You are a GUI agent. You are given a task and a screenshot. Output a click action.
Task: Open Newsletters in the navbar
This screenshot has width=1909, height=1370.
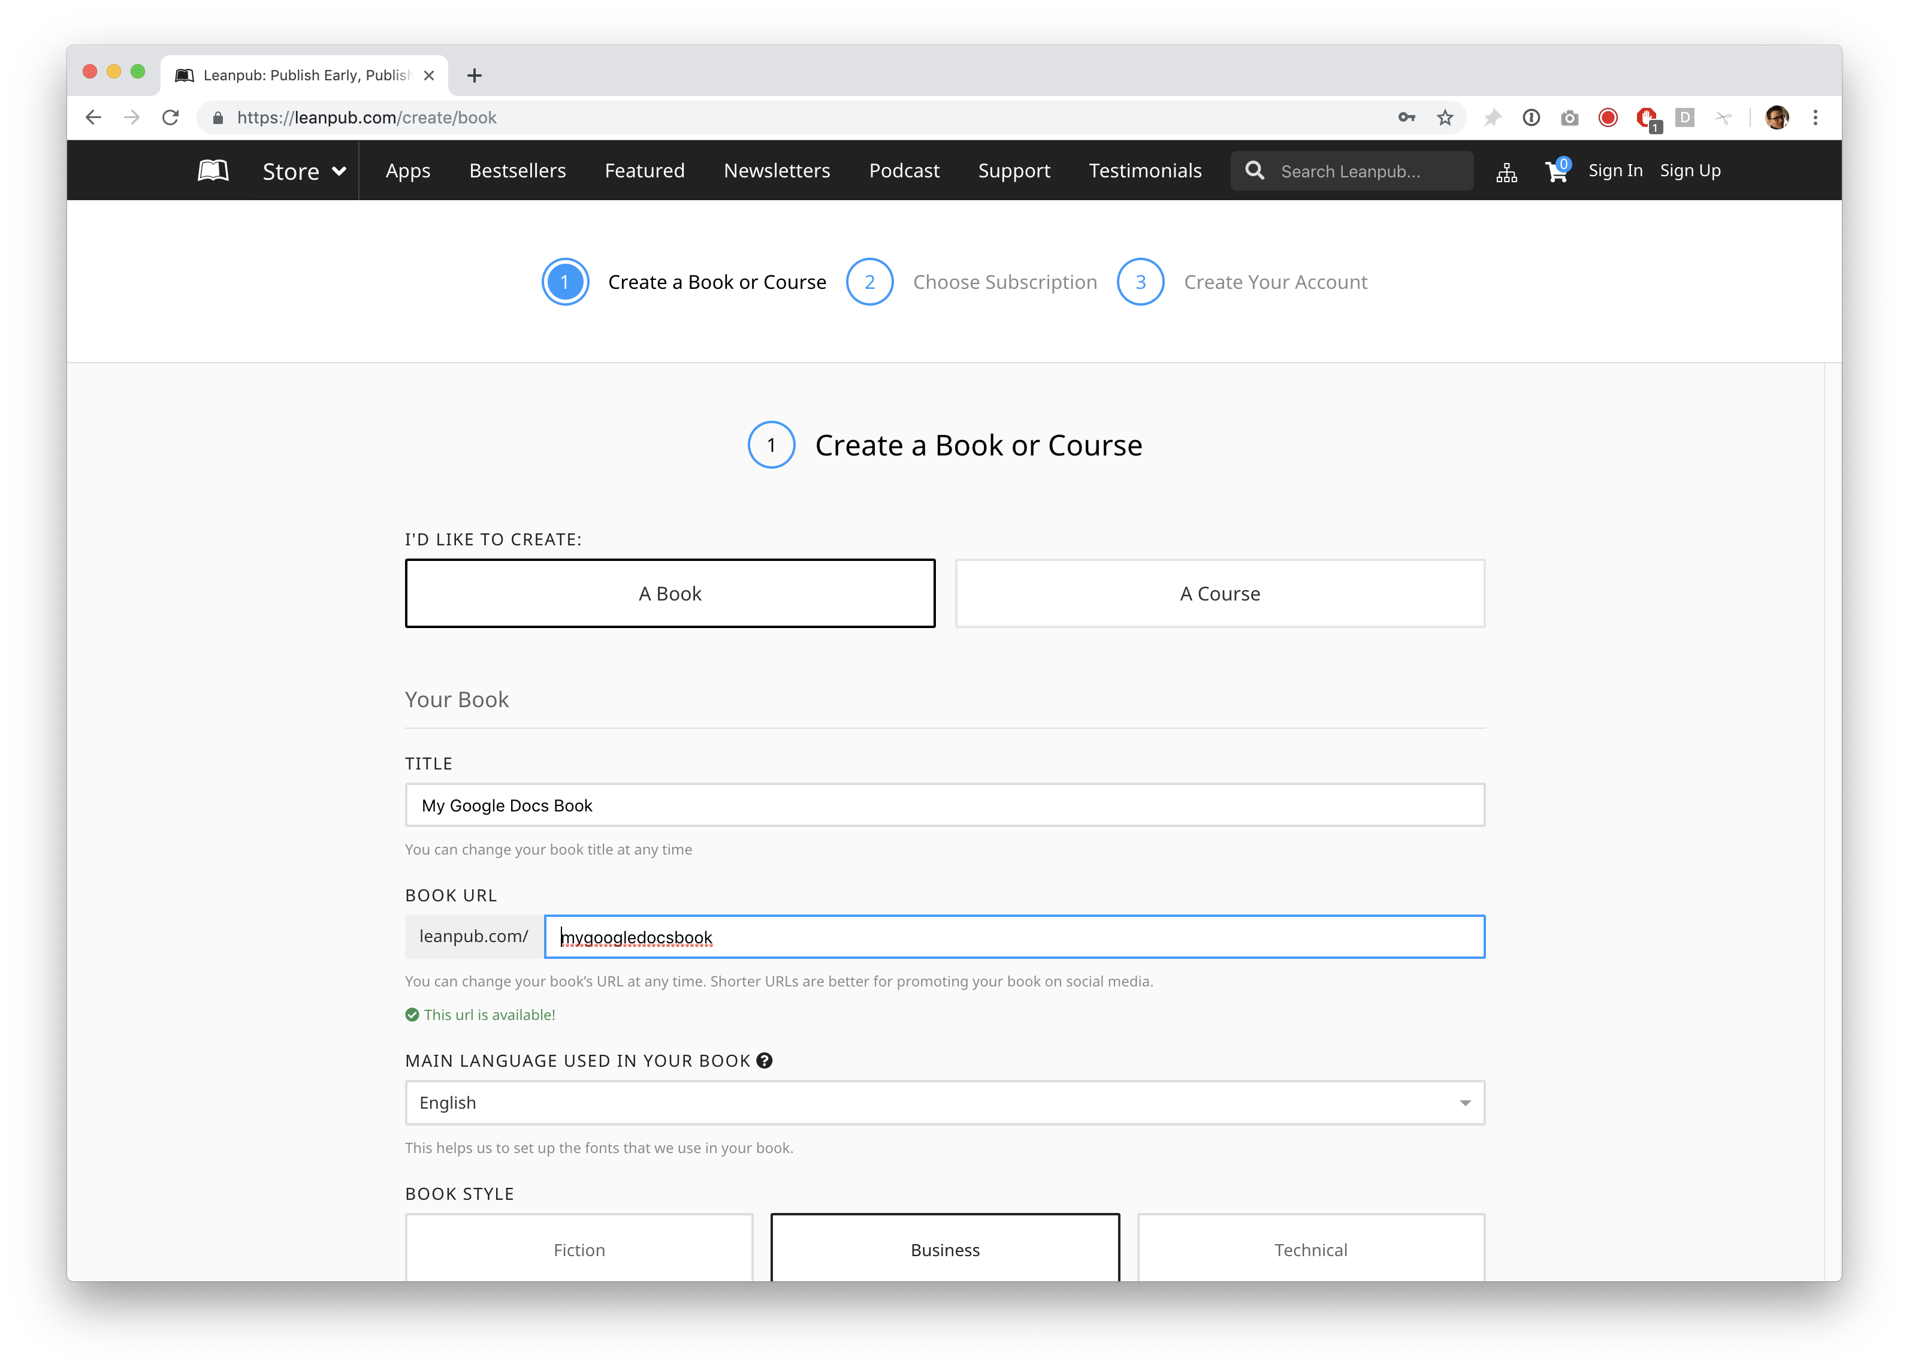(x=777, y=171)
